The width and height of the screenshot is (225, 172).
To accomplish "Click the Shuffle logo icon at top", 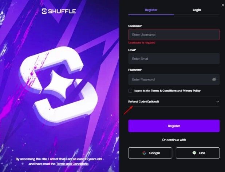I will coord(44,11).
